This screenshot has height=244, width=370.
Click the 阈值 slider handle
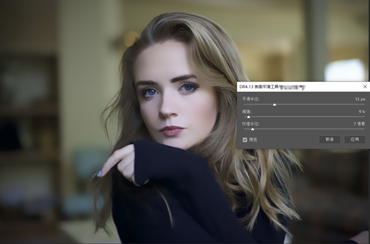tap(248, 117)
